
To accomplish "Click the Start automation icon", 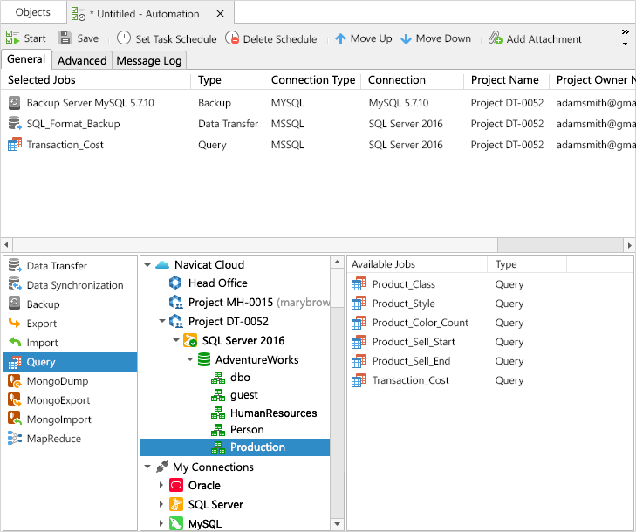I will (12, 38).
